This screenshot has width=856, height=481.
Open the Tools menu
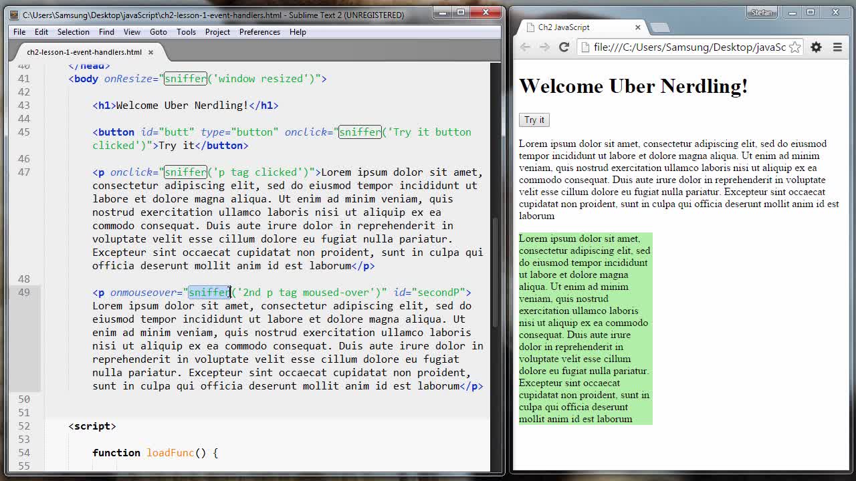186,32
